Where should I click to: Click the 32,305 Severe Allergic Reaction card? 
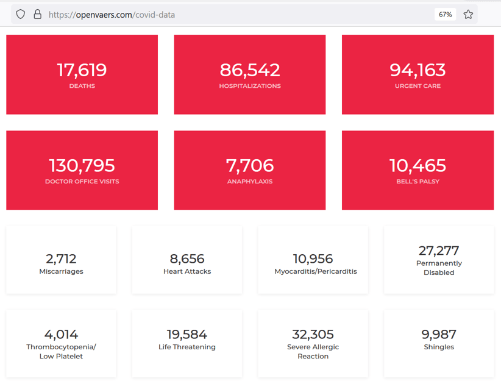coord(313,343)
